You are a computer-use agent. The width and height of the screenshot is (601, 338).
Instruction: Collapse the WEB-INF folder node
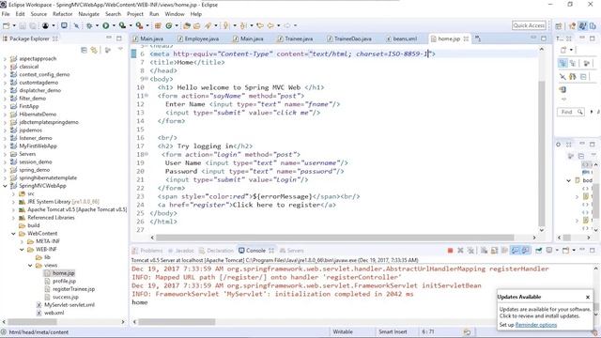coord(22,250)
